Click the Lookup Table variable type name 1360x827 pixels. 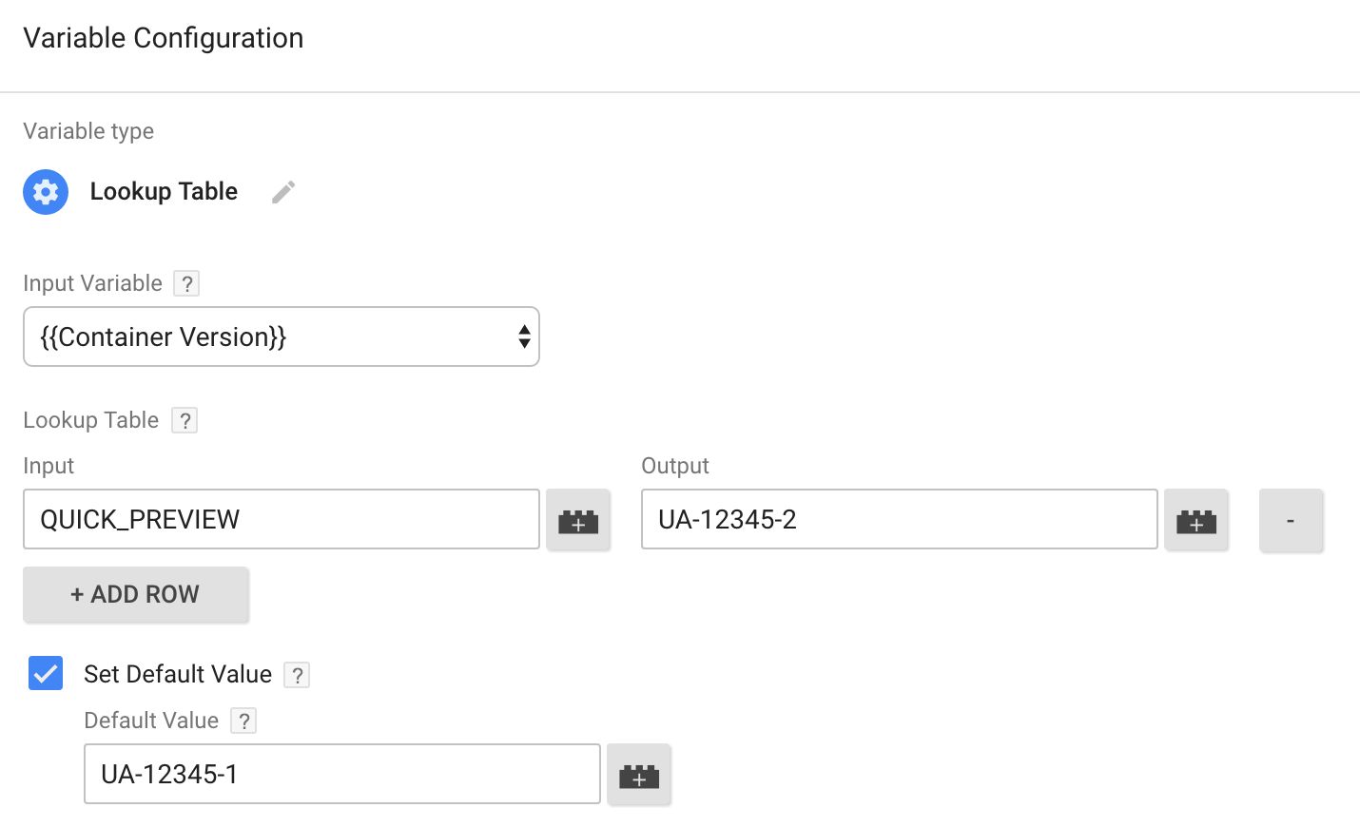click(x=164, y=191)
